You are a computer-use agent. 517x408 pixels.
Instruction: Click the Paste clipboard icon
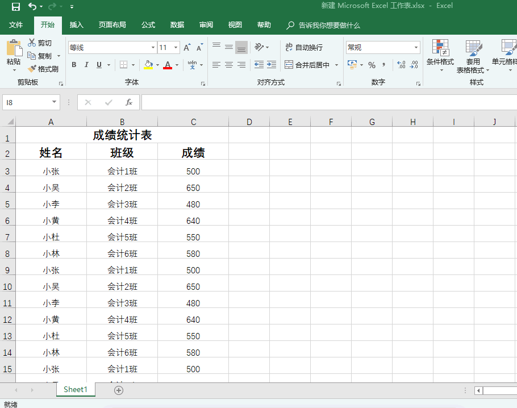tap(14, 48)
